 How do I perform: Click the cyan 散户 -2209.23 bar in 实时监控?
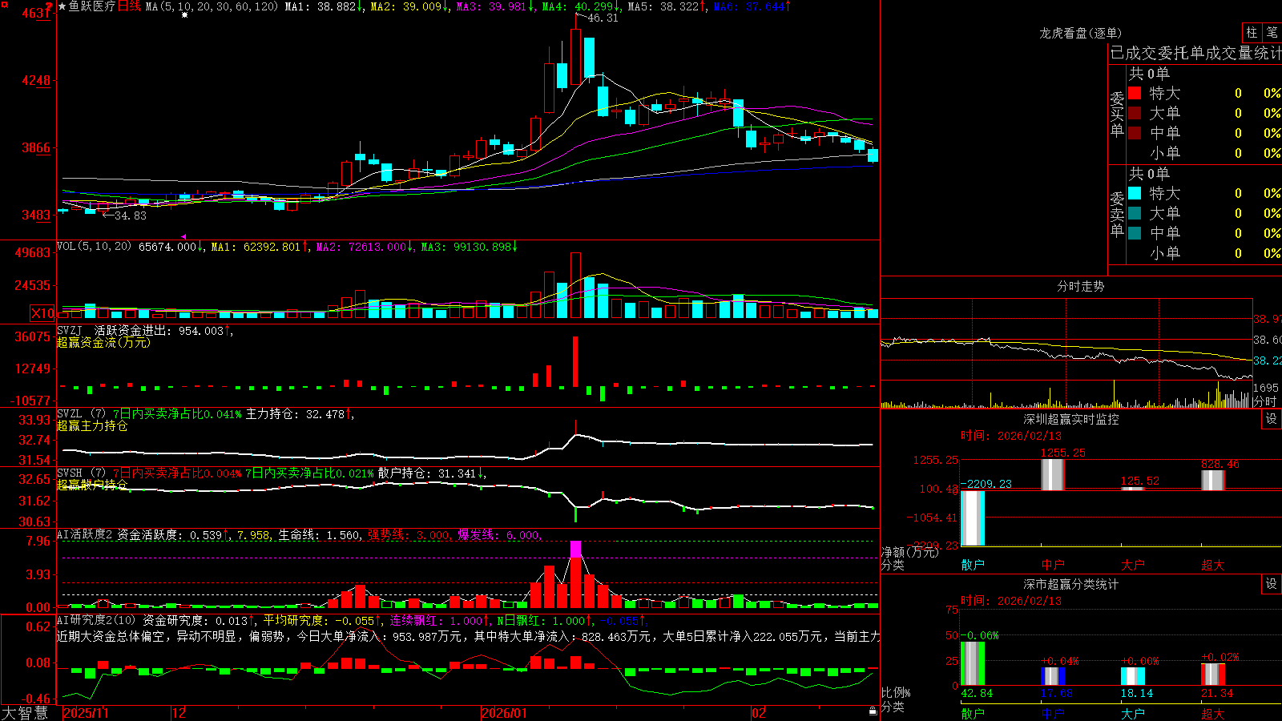973,518
